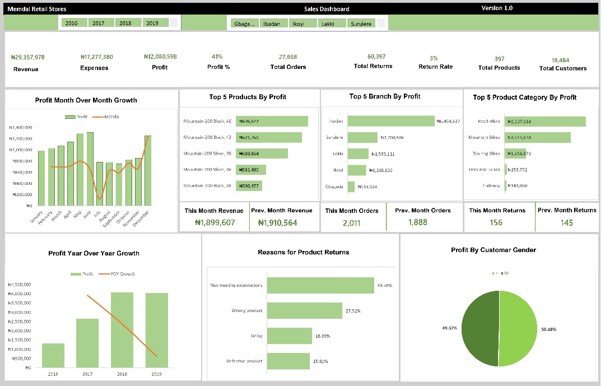Select the Gbaga... branch slicer button
This screenshot has height=386, width=605.
point(244,24)
